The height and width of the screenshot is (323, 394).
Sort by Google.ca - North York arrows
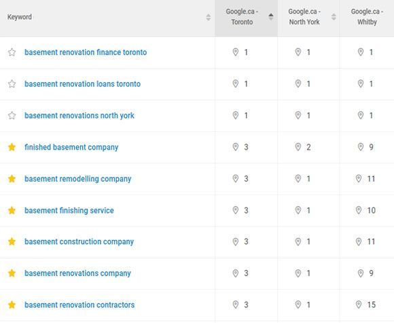click(x=334, y=17)
